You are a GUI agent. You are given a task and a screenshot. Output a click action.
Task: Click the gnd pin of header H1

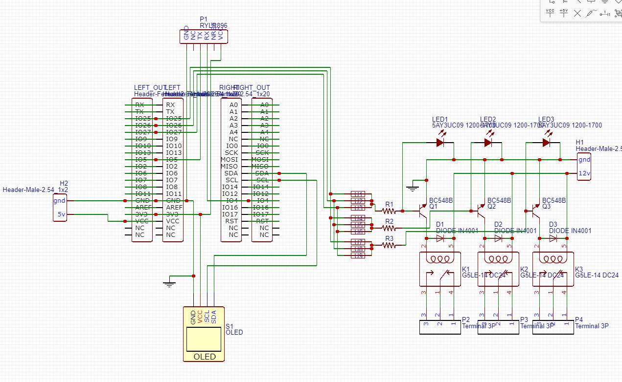pos(584,160)
